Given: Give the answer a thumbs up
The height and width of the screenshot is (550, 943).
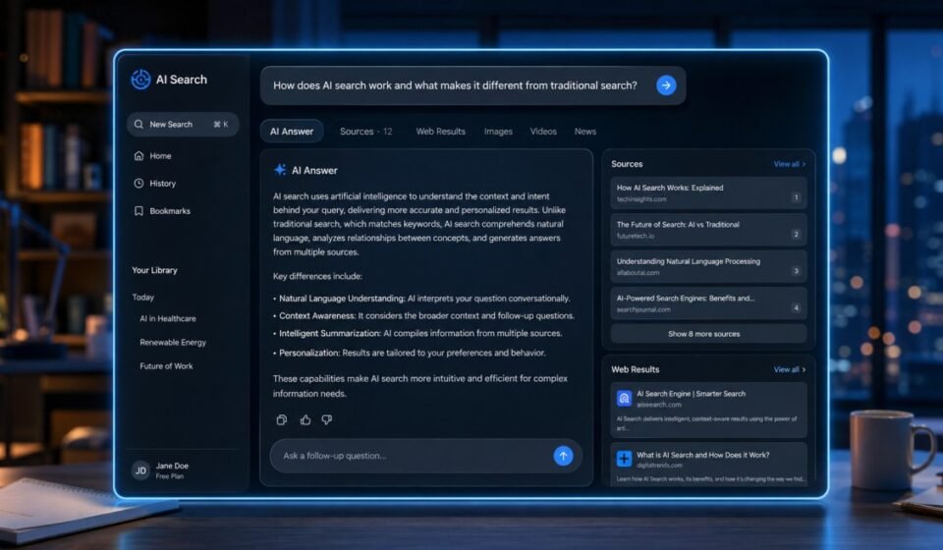Looking at the screenshot, I should 305,420.
